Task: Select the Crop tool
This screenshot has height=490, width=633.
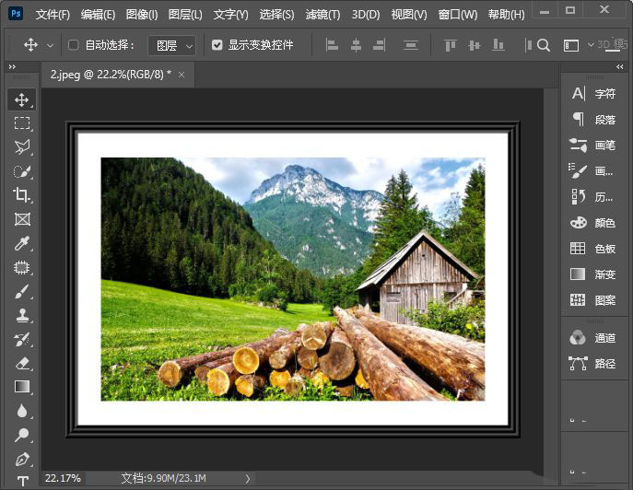Action: pyautogui.click(x=22, y=195)
